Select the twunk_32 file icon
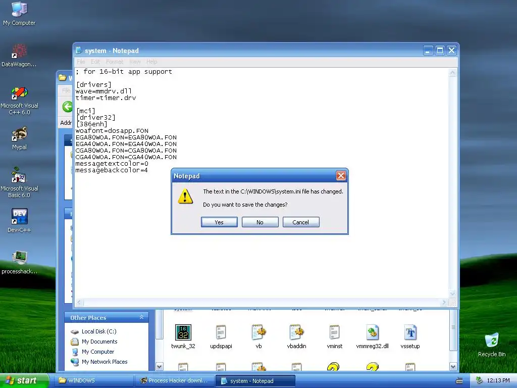Viewport: 517px width, 388px height. click(x=183, y=336)
